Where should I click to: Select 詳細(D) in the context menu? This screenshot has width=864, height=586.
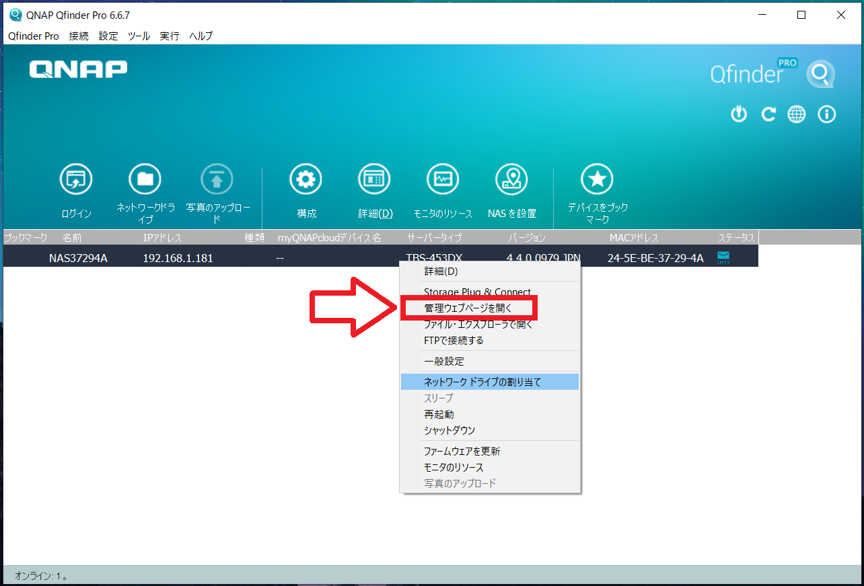point(490,271)
